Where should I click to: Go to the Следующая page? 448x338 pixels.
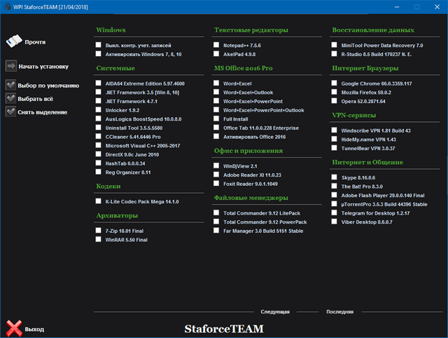pyautogui.click(x=275, y=311)
